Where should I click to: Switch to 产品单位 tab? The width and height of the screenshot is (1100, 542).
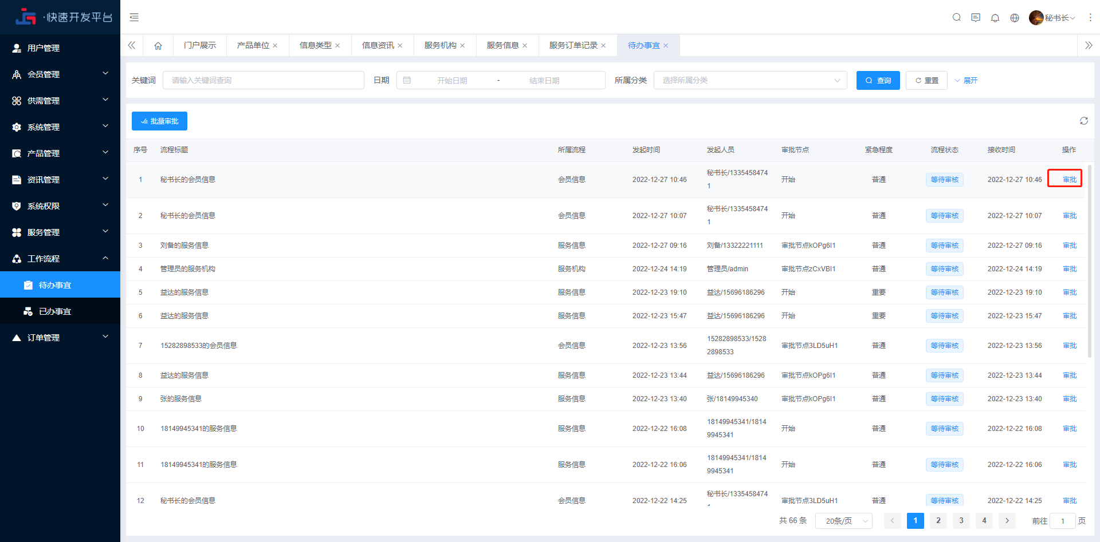point(253,45)
